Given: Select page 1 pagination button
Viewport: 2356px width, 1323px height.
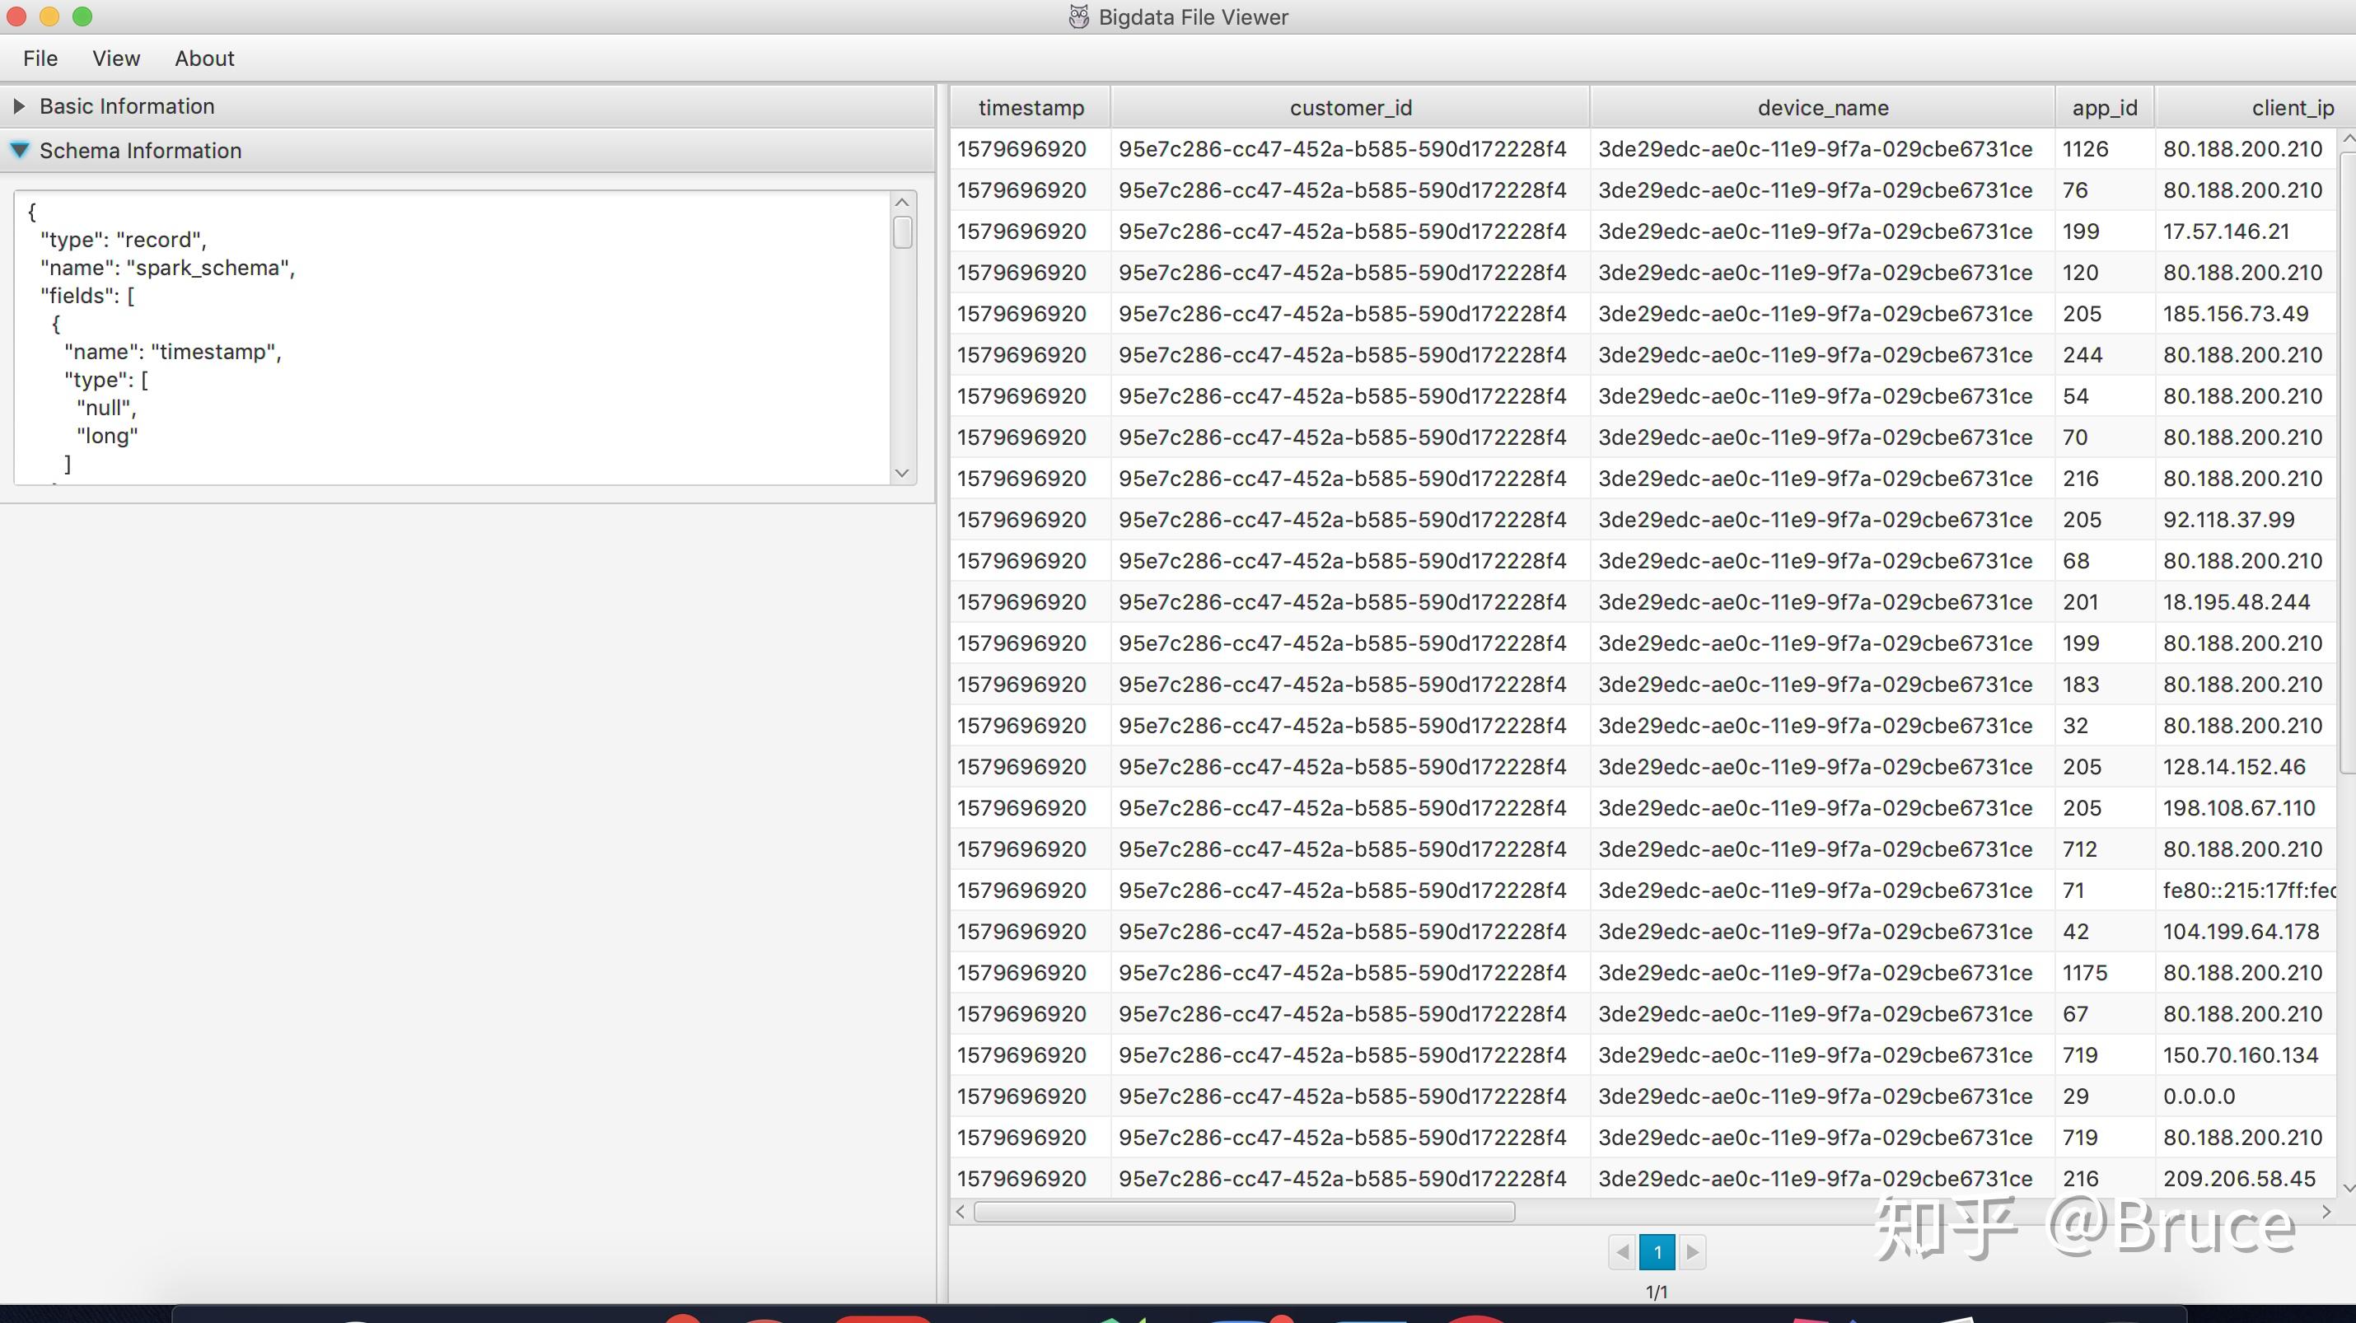Looking at the screenshot, I should click(1657, 1251).
